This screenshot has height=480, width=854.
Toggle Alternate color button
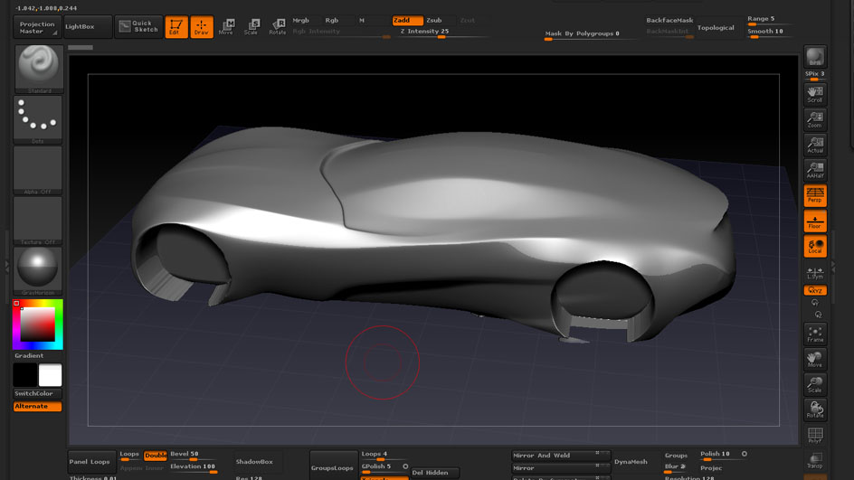pyautogui.click(x=38, y=407)
